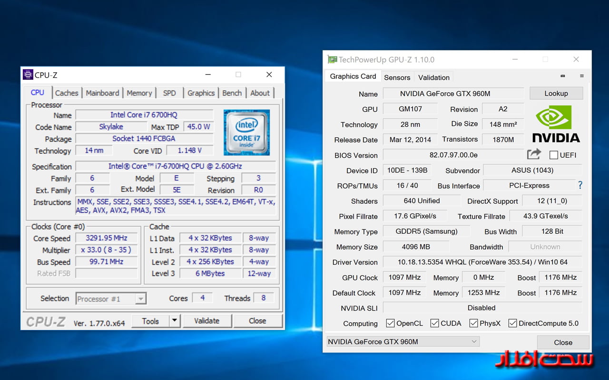Toggle the CUDA checkbox
The height and width of the screenshot is (380, 609).
click(434, 323)
